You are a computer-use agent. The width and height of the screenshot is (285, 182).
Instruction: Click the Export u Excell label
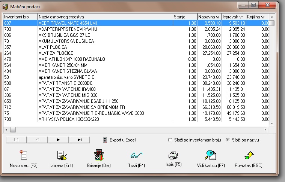tap(123, 140)
